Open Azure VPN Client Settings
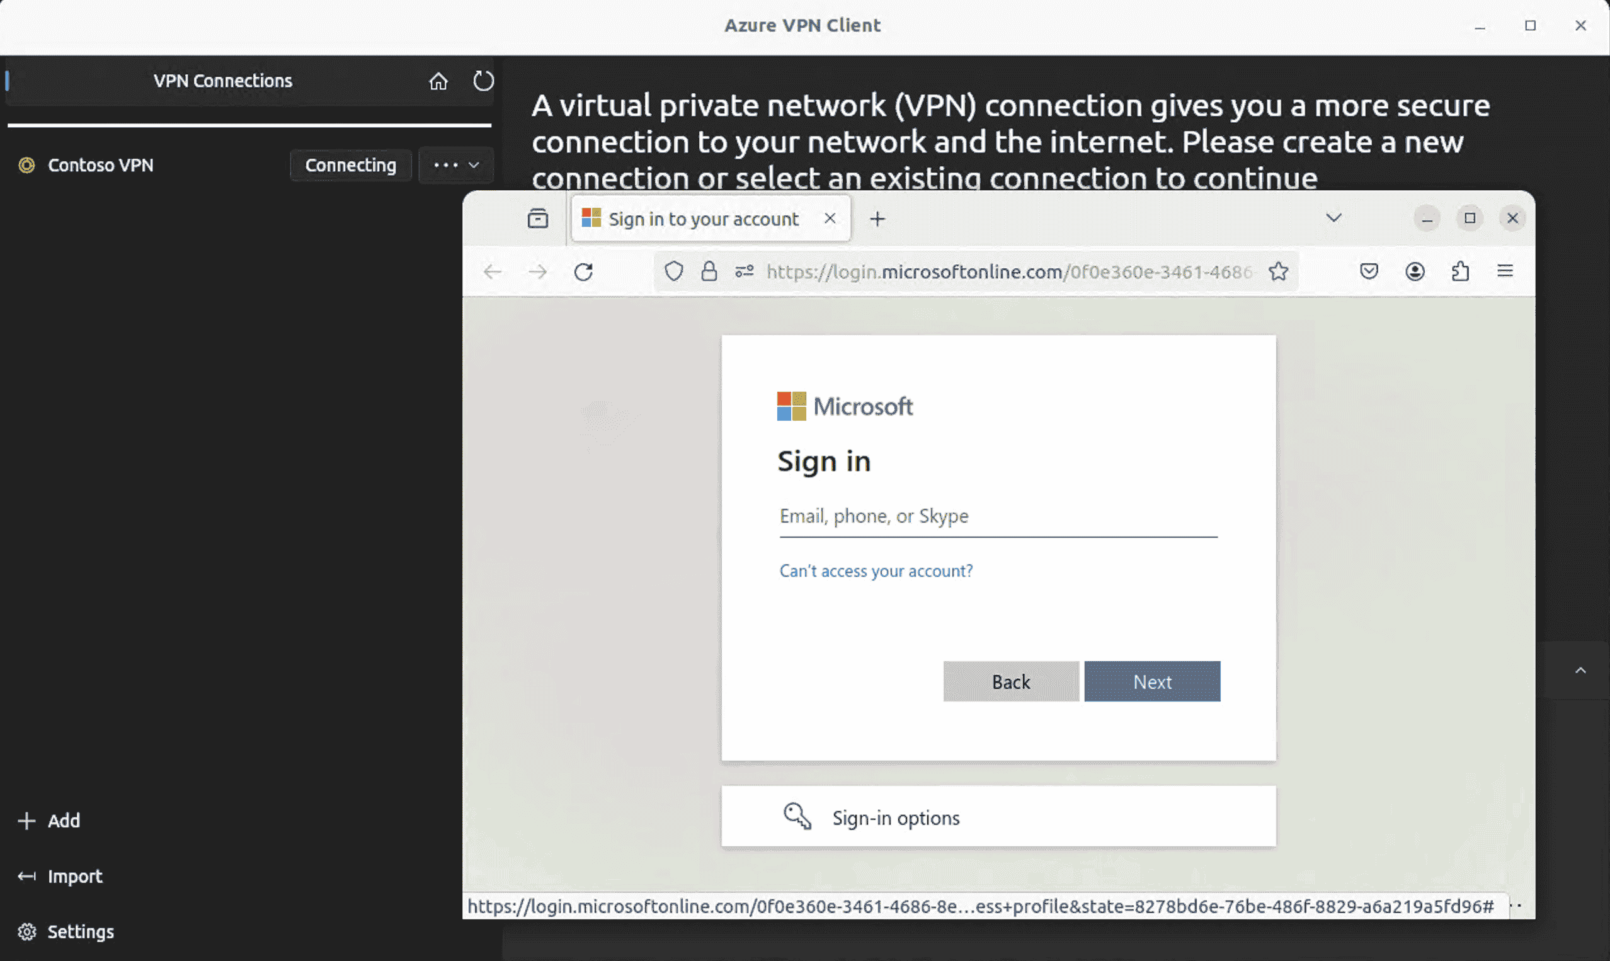Screen dimensions: 1610x961 click(66, 931)
